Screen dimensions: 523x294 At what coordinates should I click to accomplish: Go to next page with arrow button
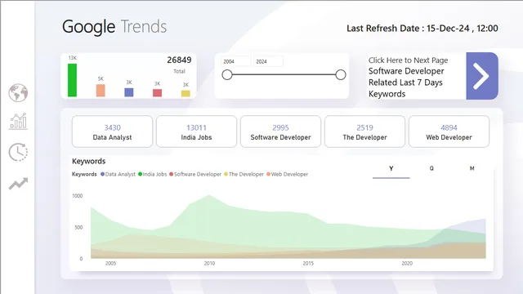pos(482,76)
